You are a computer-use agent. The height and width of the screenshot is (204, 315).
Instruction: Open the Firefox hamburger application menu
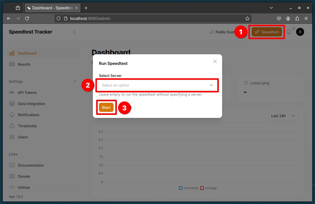pos(306,18)
